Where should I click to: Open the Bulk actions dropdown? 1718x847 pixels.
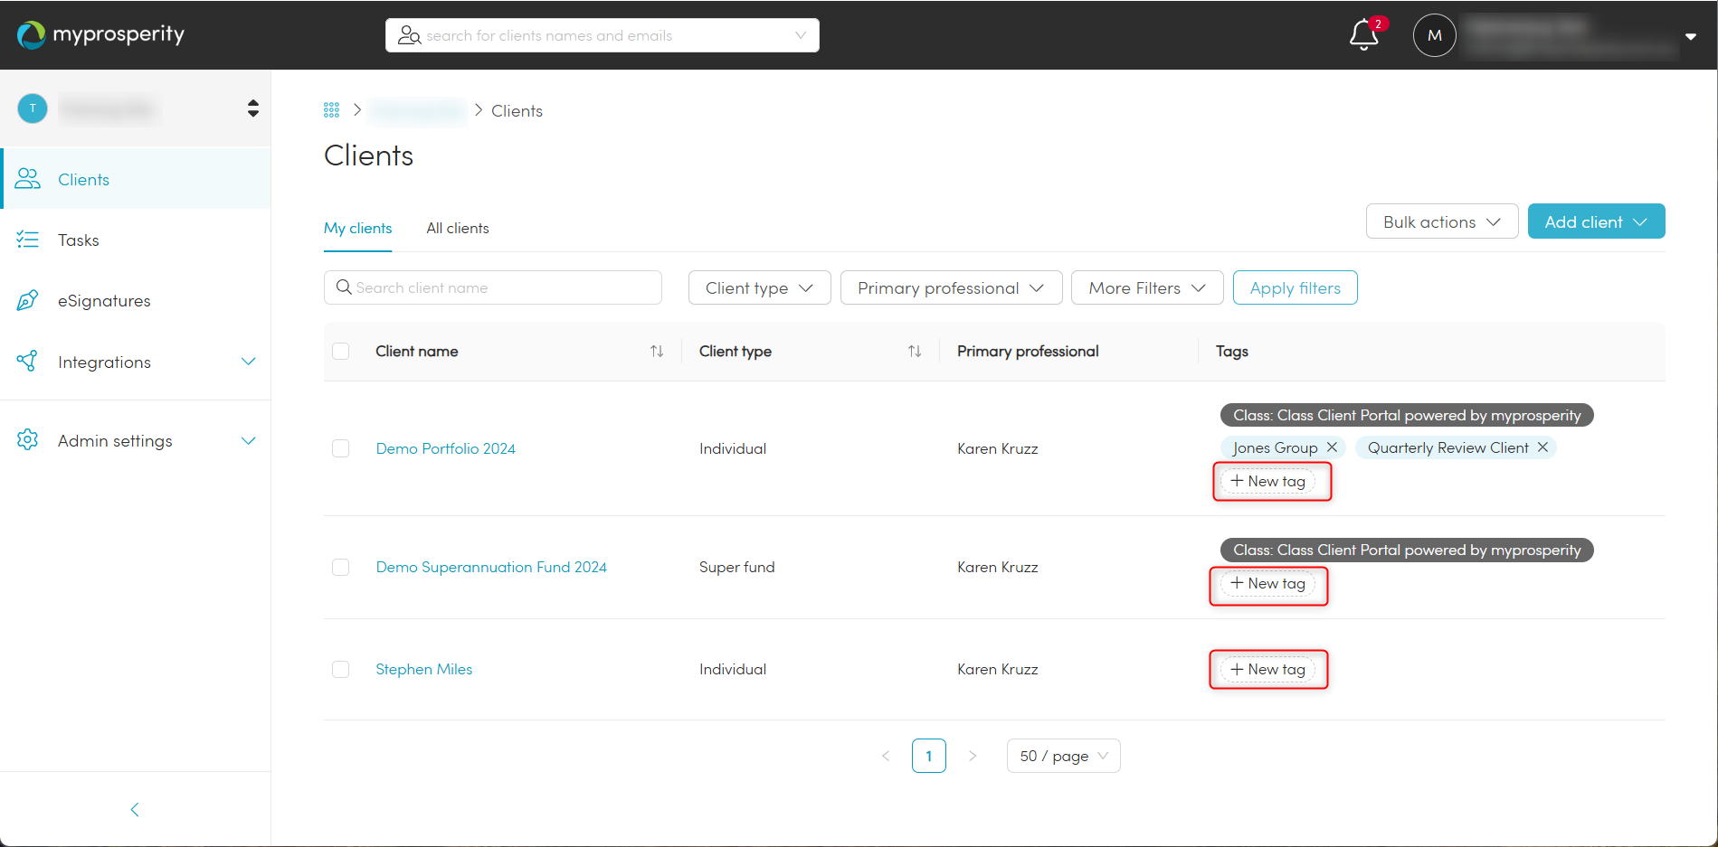tap(1442, 221)
